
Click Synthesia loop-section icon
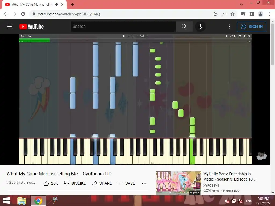click(x=236, y=36)
